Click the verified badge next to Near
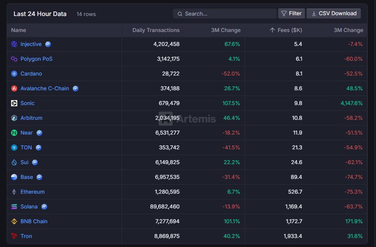The height and width of the screenshot is (247, 376). tap(39, 133)
